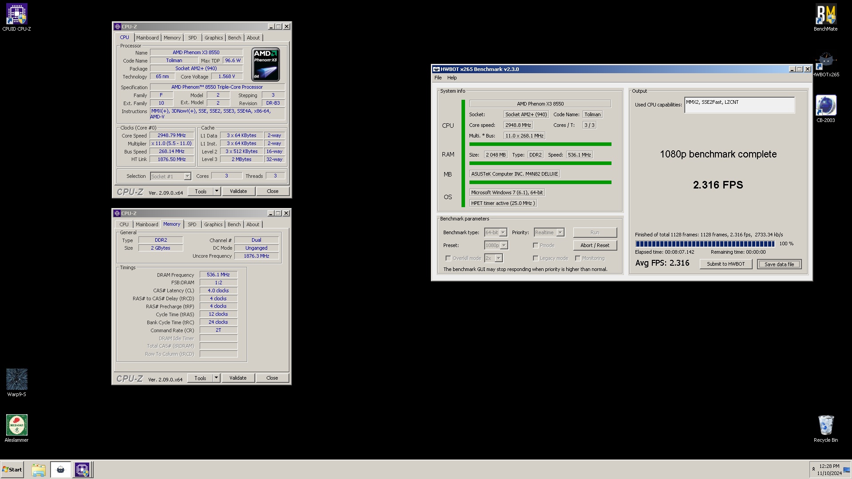Open the Help menu in HWBOT x265
Viewport: 852px width, 479px height.
[452, 78]
